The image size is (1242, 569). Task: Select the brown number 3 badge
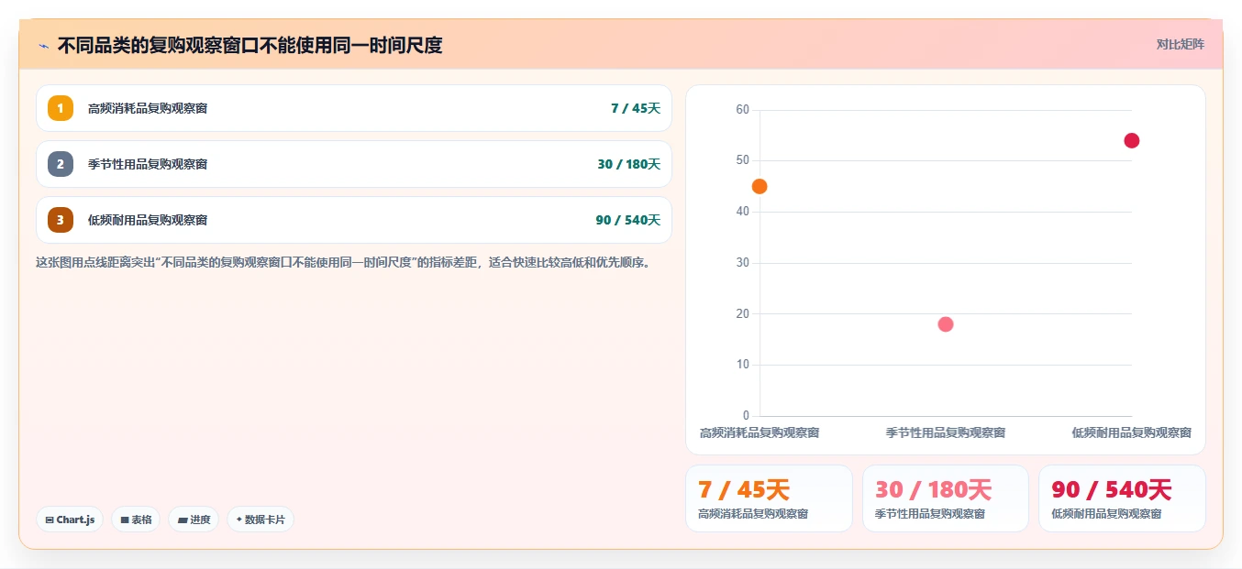click(61, 220)
